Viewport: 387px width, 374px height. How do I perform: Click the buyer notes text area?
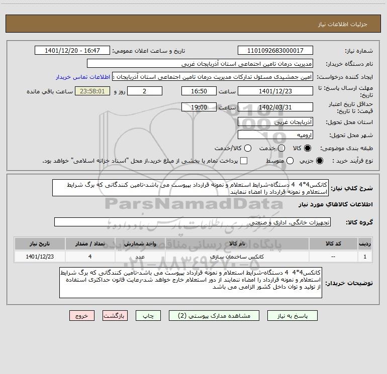tap(191, 283)
